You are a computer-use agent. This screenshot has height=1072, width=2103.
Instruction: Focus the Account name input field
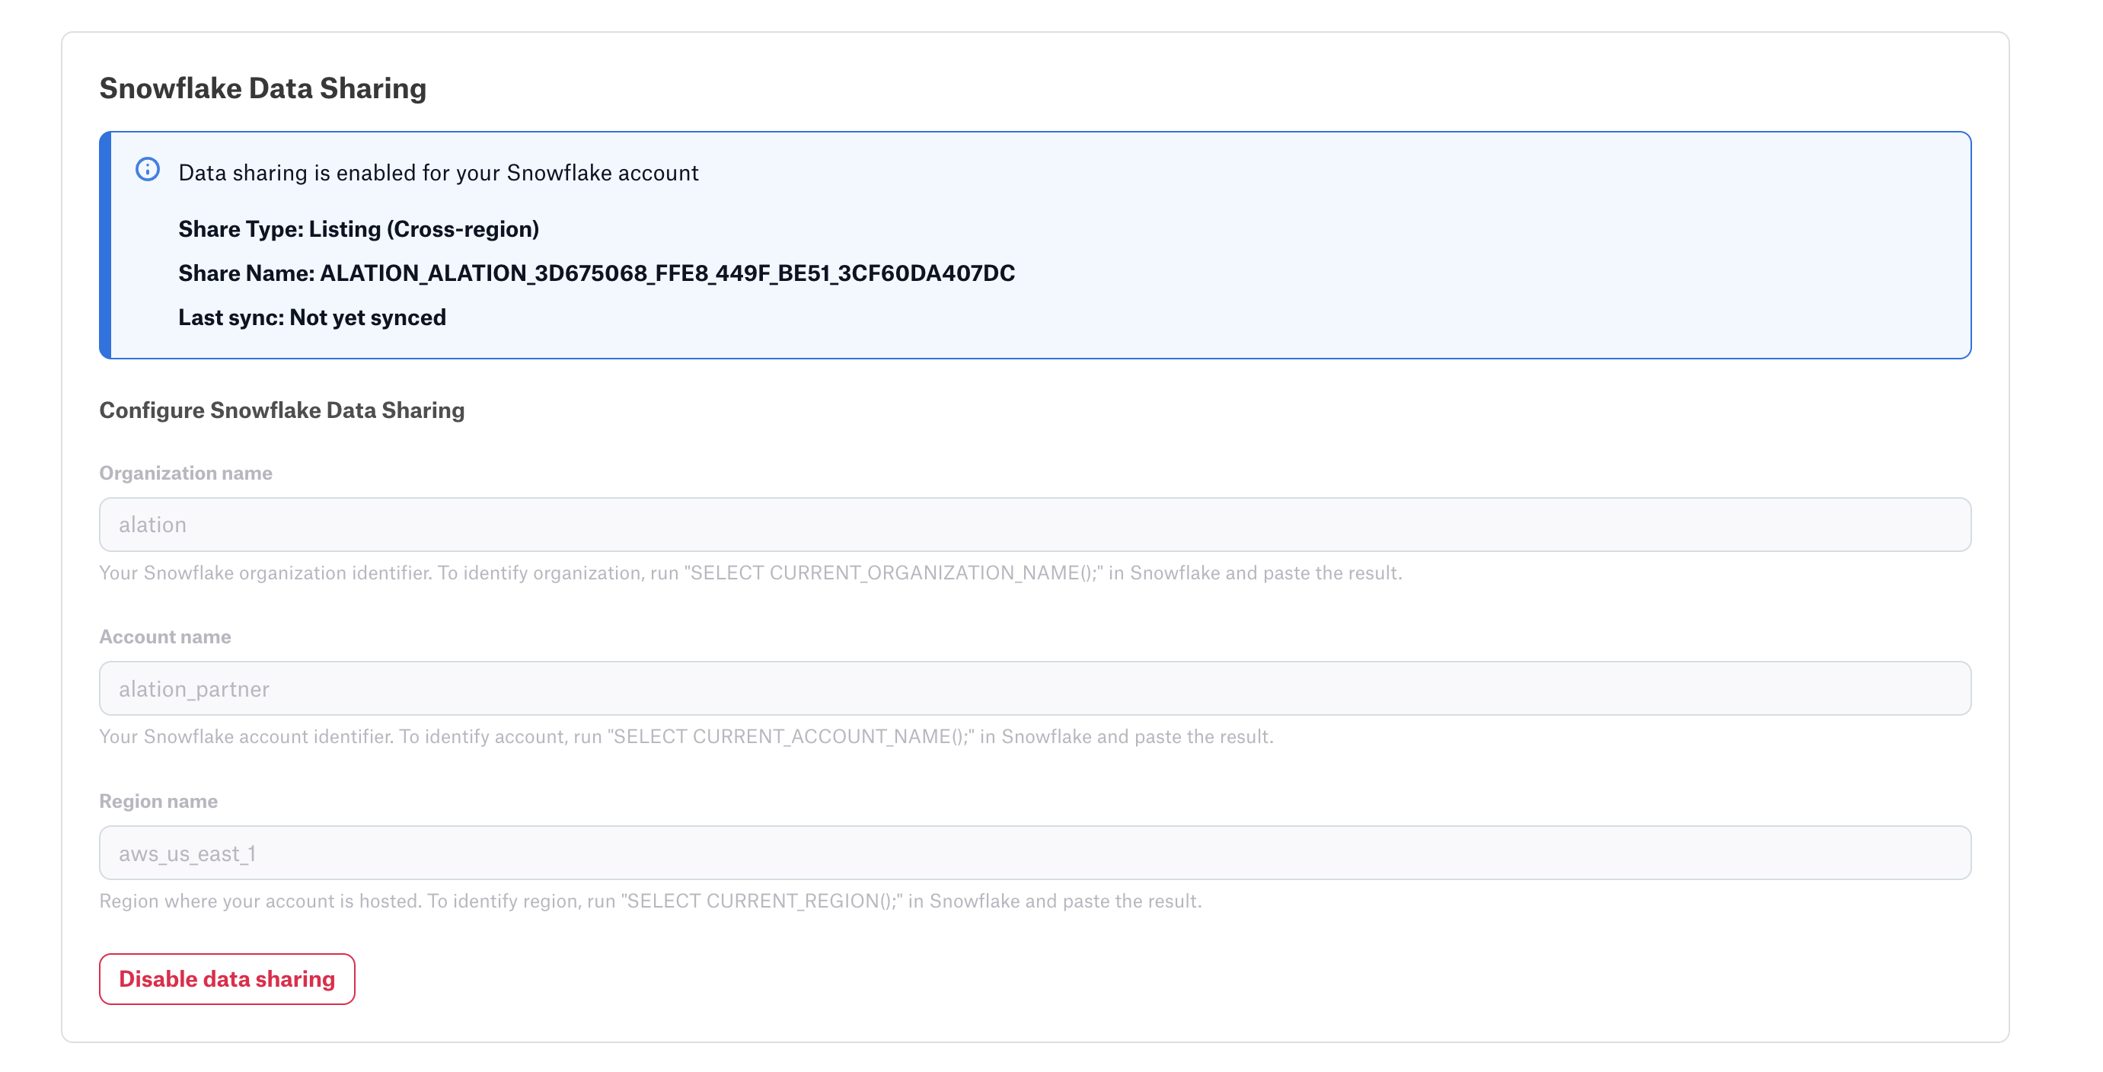(1036, 688)
